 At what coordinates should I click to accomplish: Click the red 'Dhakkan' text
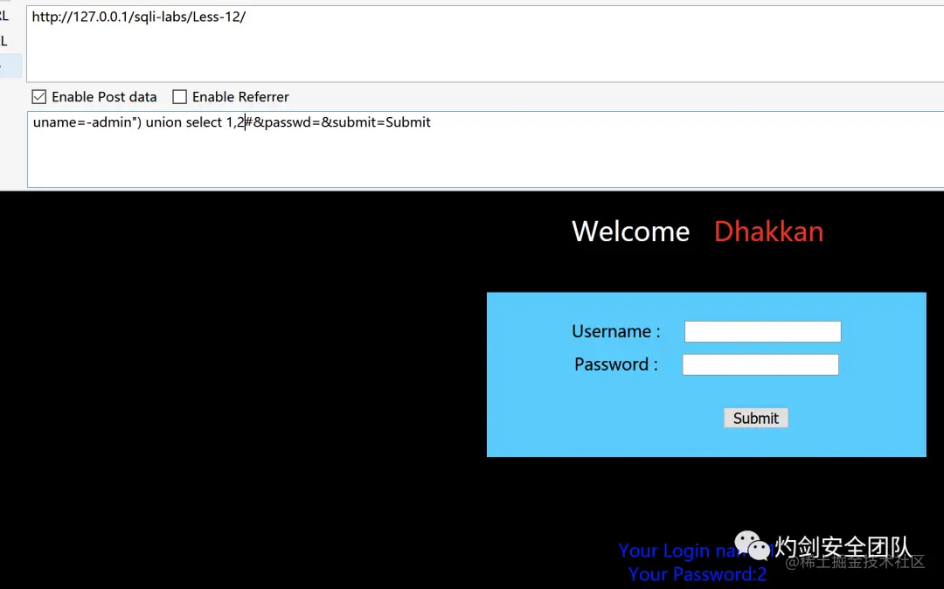pyautogui.click(x=769, y=232)
